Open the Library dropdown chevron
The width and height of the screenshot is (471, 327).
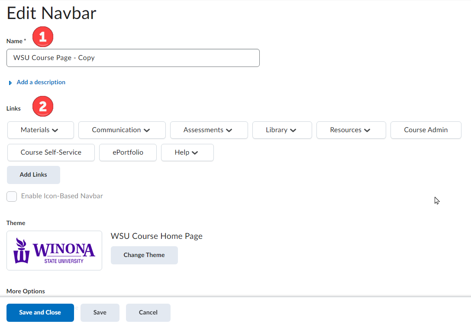coord(293,130)
